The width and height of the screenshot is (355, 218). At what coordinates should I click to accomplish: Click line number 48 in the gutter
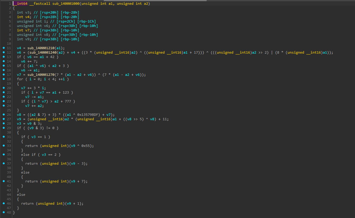tap(9, 212)
